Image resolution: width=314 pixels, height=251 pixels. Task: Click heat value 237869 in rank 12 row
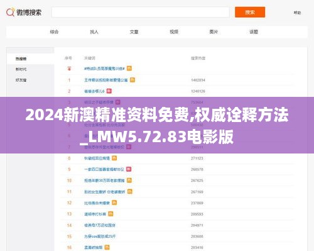[x=197, y=203]
